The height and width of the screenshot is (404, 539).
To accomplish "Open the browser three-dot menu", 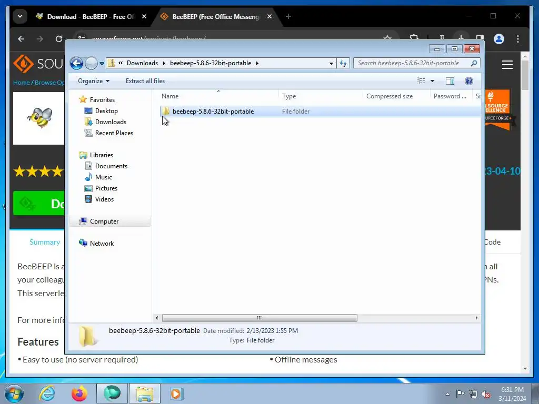I will (x=518, y=39).
